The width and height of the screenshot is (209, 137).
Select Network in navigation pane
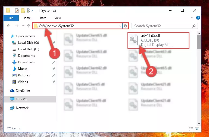tap(22, 108)
